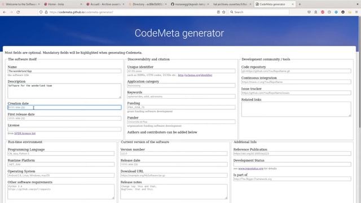Open the tracking protection shield icon
361x203 pixels.
tap(41, 12)
